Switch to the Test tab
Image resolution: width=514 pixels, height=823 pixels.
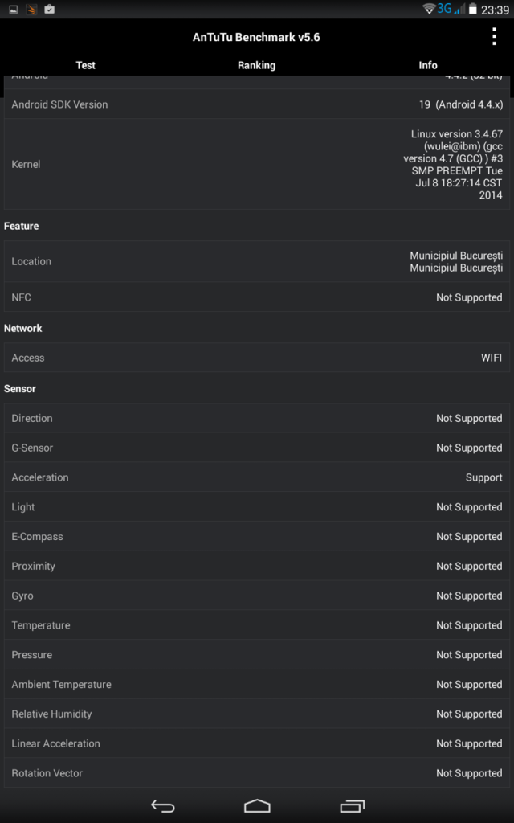85,65
